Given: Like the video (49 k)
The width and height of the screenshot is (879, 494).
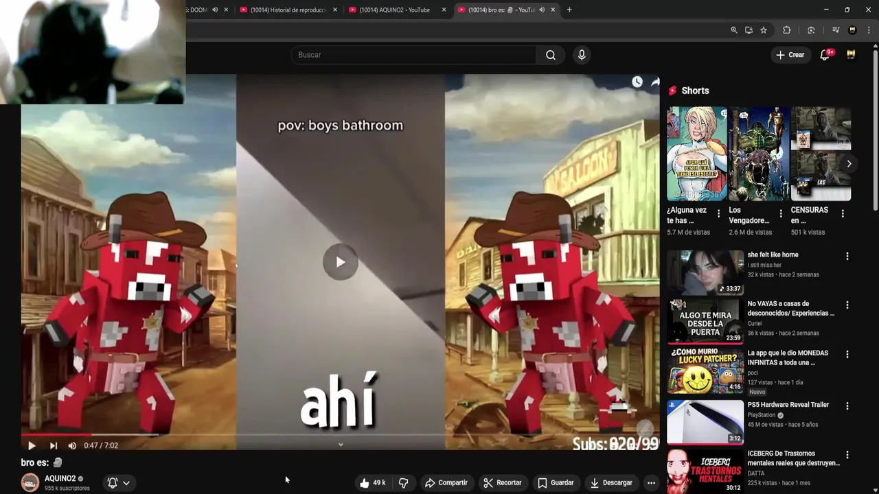Looking at the screenshot, I should point(372,483).
